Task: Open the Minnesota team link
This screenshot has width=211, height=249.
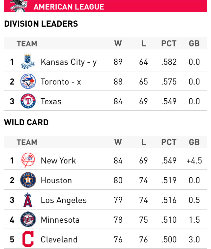Action: (x=60, y=220)
